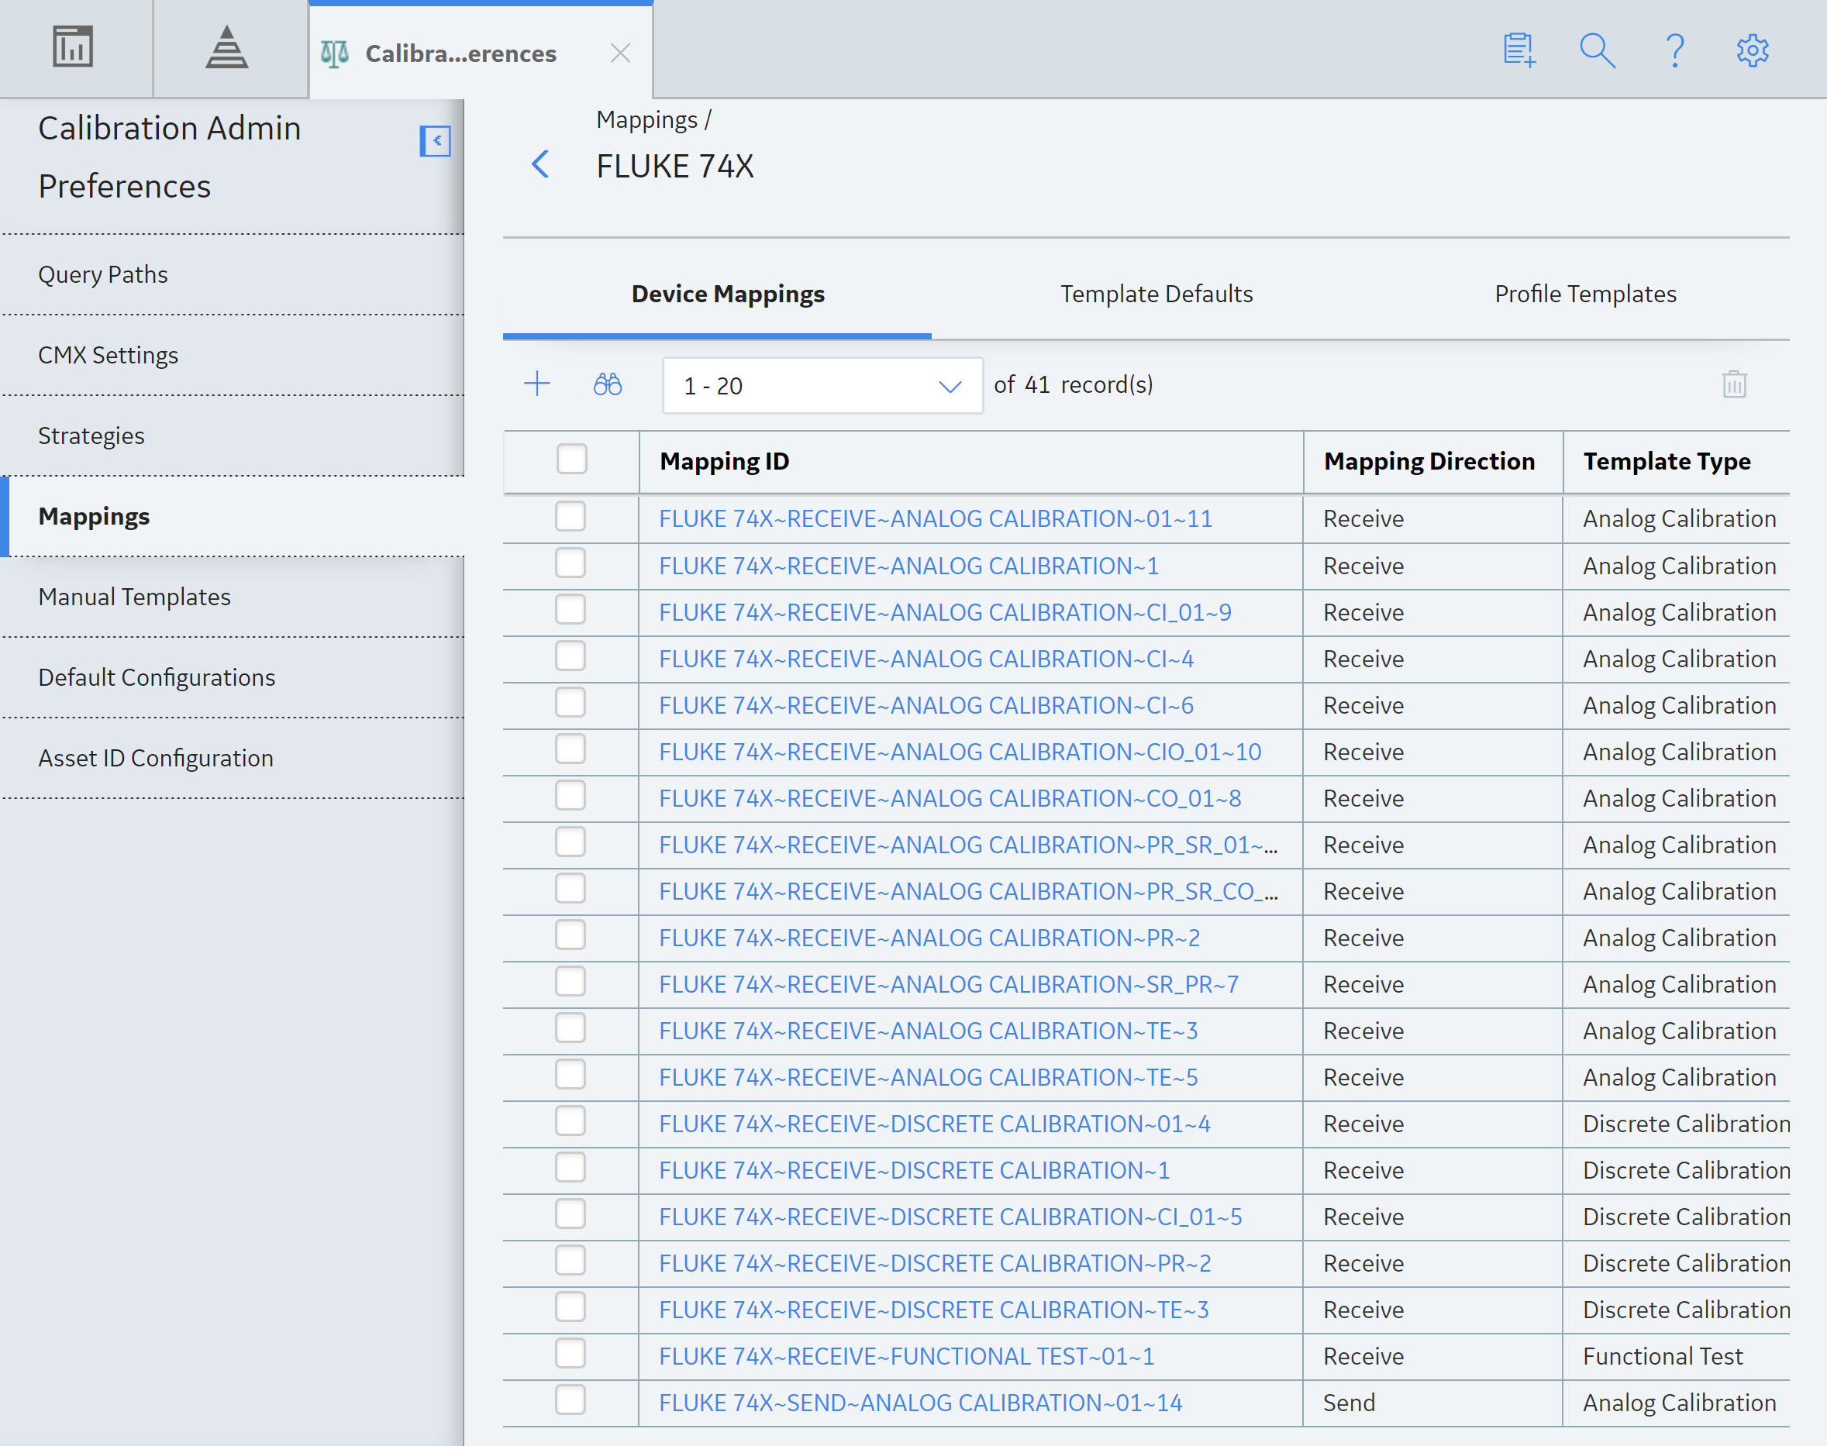Click the delete trash can icon
Viewport: 1827px width, 1446px height.
(1734, 384)
